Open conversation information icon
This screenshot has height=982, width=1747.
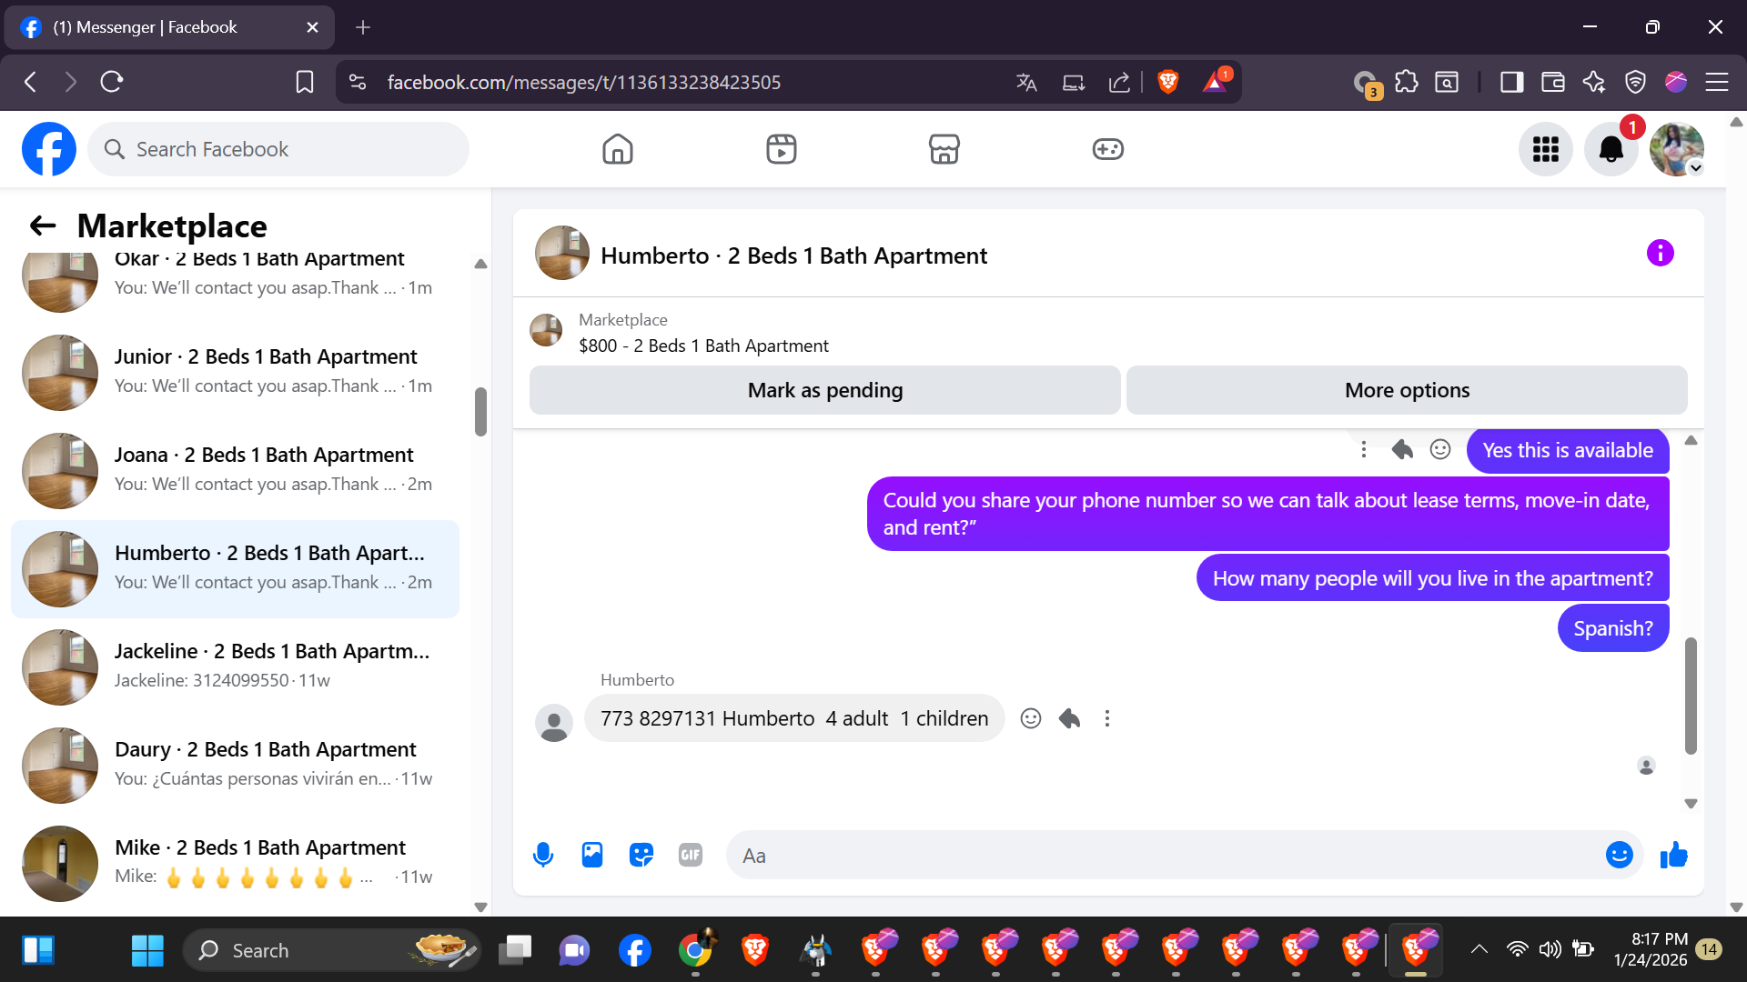tap(1660, 253)
